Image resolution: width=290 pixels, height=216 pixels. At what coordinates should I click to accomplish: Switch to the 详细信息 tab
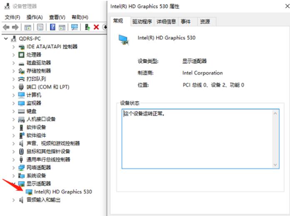166,22
